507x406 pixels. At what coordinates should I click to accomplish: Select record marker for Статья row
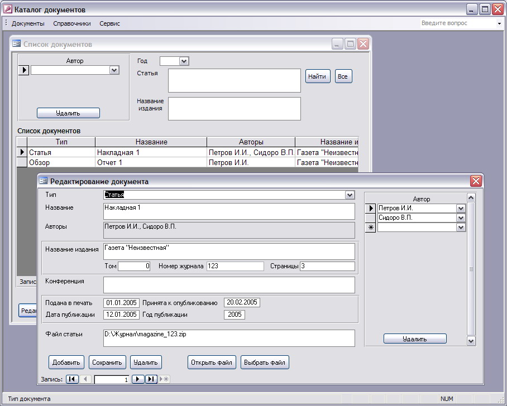(22, 152)
